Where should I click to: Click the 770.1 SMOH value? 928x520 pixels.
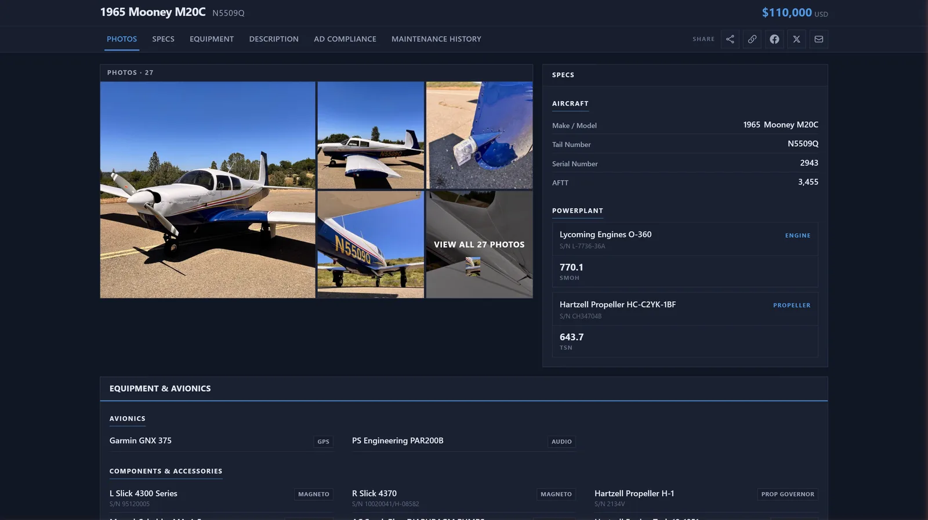571,267
